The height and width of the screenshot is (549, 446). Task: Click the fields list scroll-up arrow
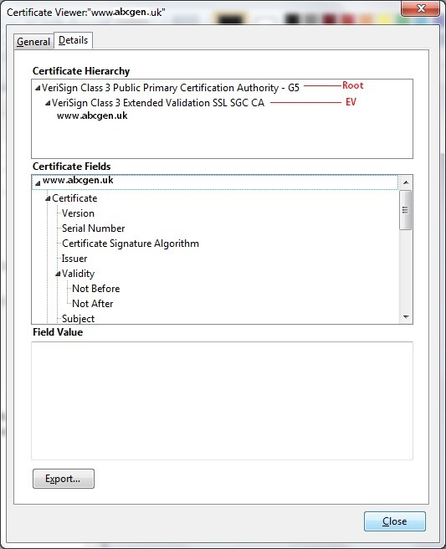click(406, 182)
